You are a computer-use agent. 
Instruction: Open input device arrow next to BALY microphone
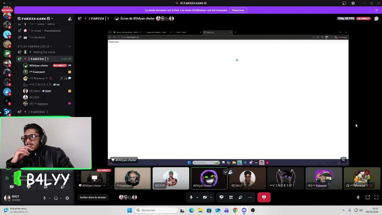coord(50,198)
